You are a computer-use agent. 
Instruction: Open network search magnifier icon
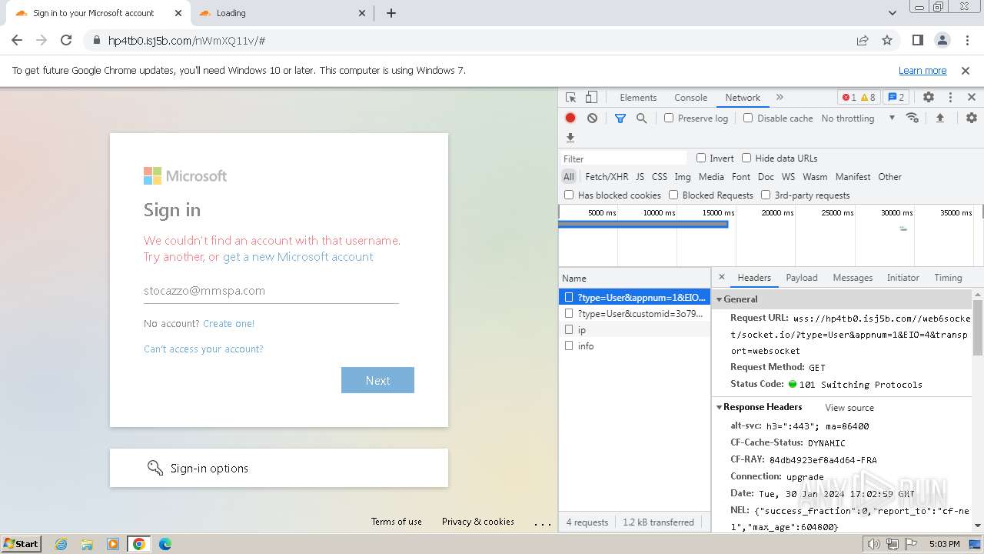pyautogui.click(x=641, y=118)
